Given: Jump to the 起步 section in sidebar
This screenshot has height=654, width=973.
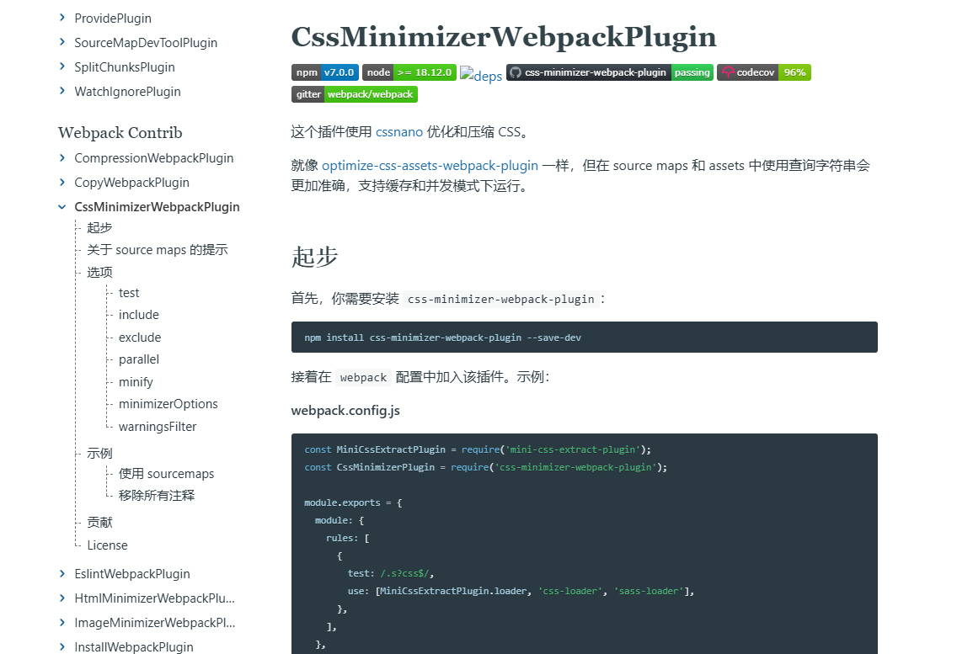Looking at the screenshot, I should pyautogui.click(x=100, y=227).
